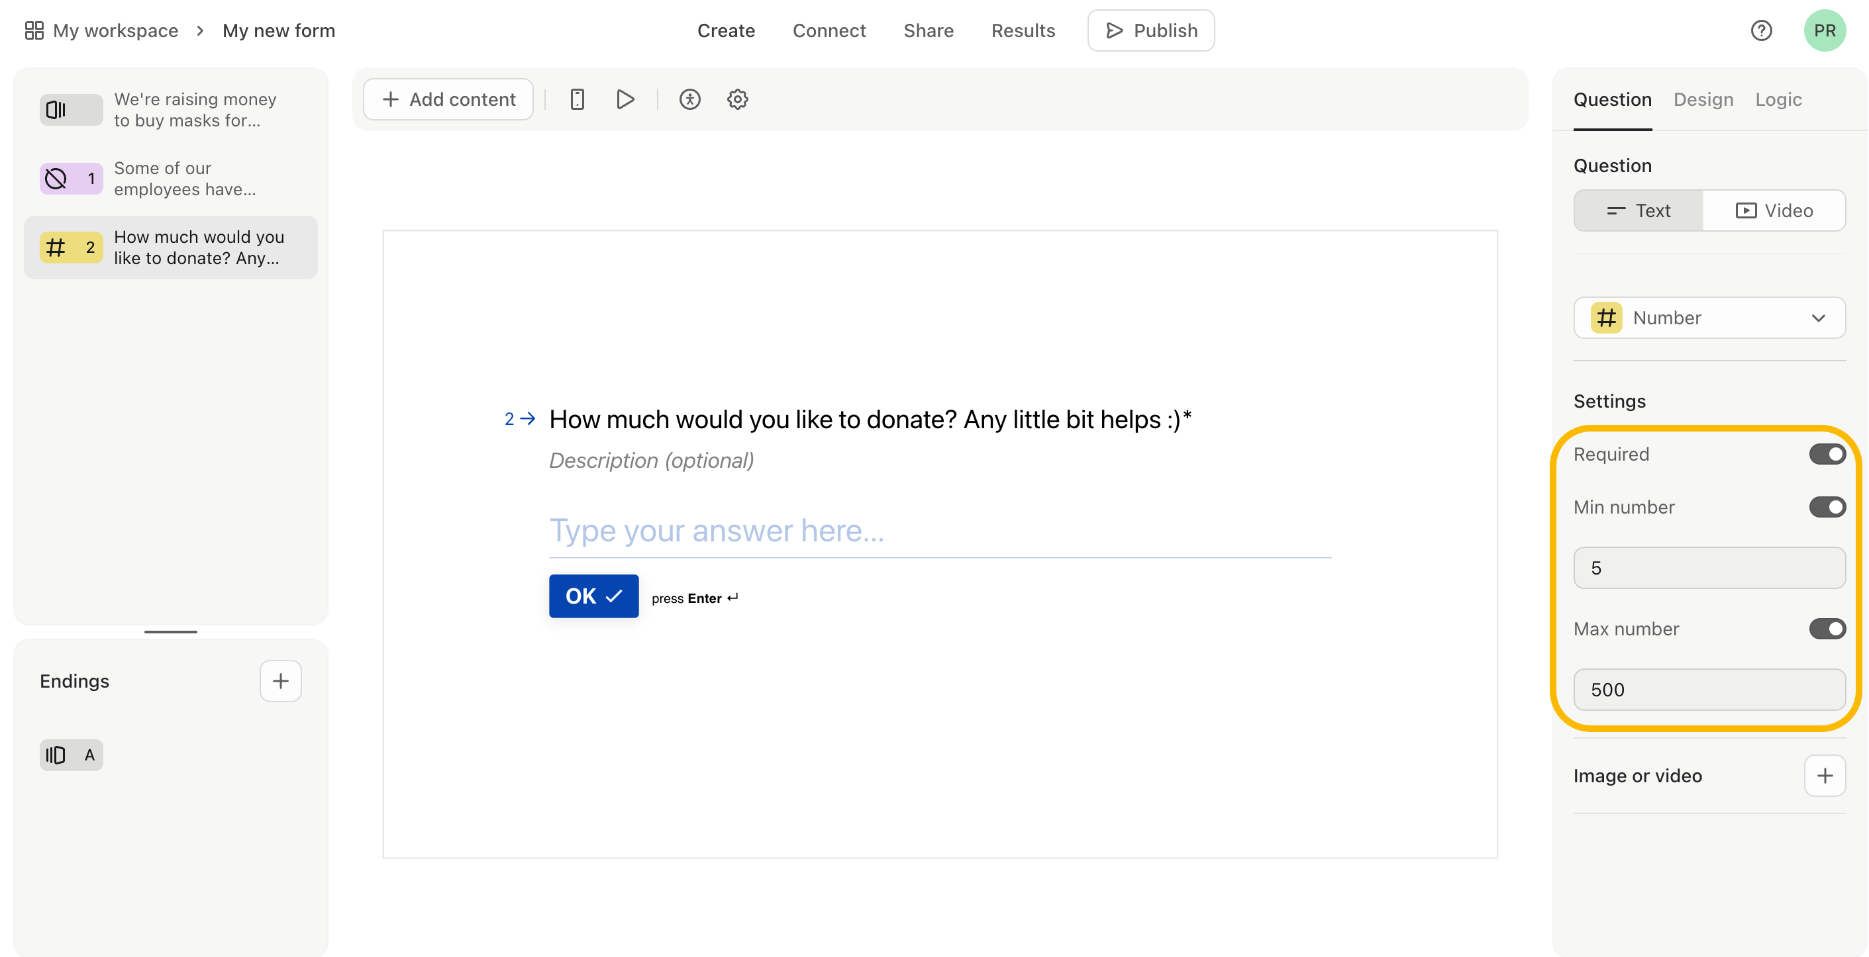Open My workspace breadcrumb link
Image resolution: width=1869 pixels, height=957 pixels.
[x=115, y=30]
